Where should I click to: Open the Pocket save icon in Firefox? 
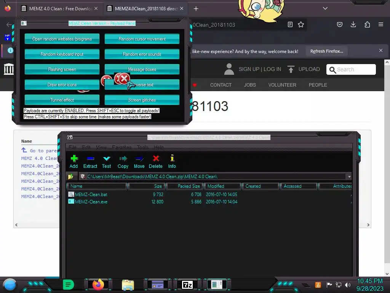339,24
